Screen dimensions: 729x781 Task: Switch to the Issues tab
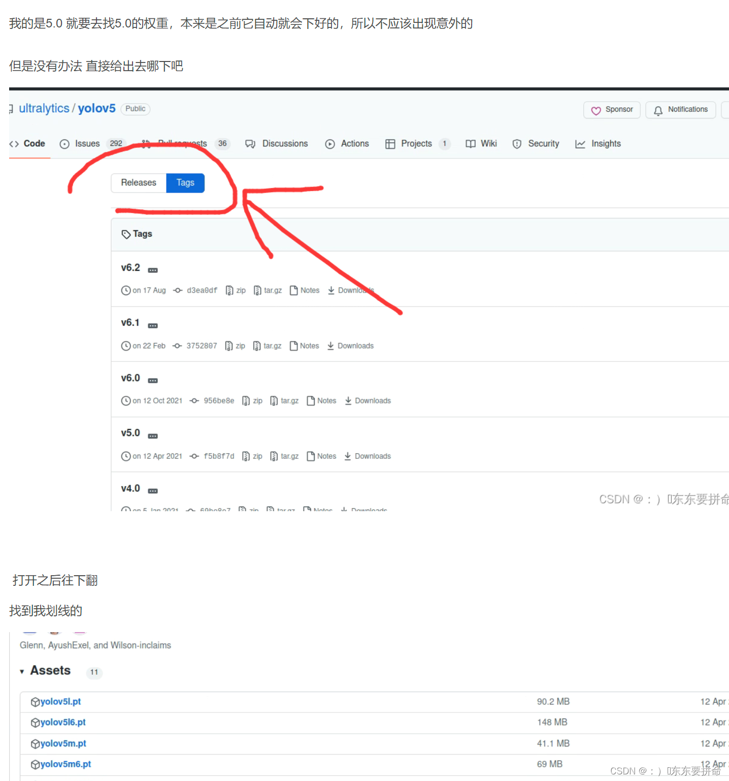[92, 144]
